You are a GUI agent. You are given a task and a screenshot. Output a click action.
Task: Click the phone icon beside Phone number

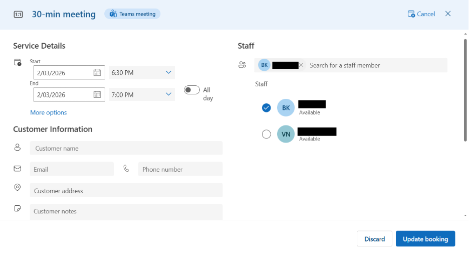point(126,169)
